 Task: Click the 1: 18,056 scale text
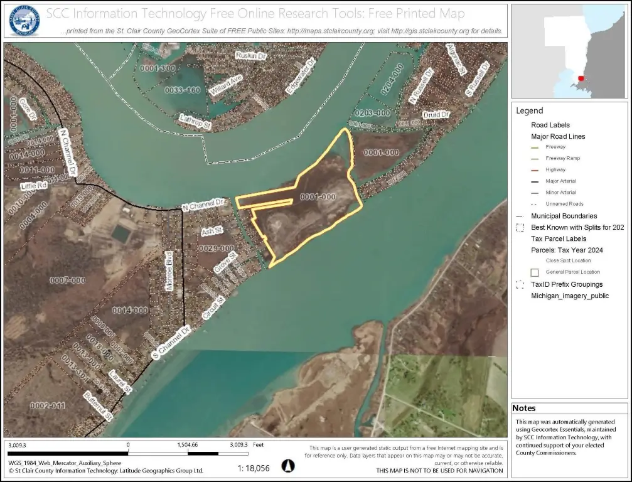point(254,468)
